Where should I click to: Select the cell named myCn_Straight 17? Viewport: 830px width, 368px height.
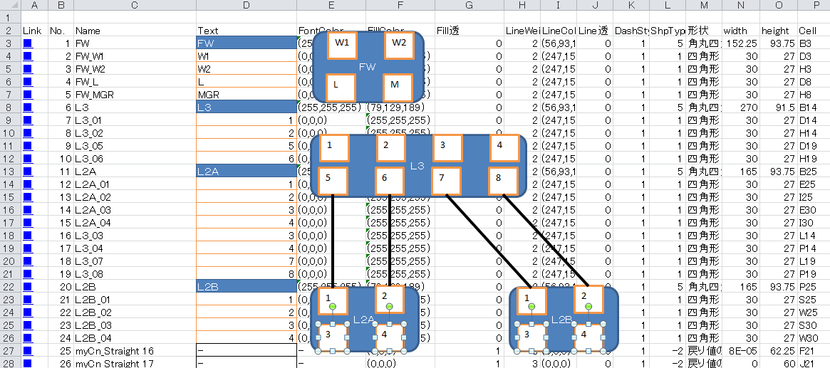tap(135, 363)
